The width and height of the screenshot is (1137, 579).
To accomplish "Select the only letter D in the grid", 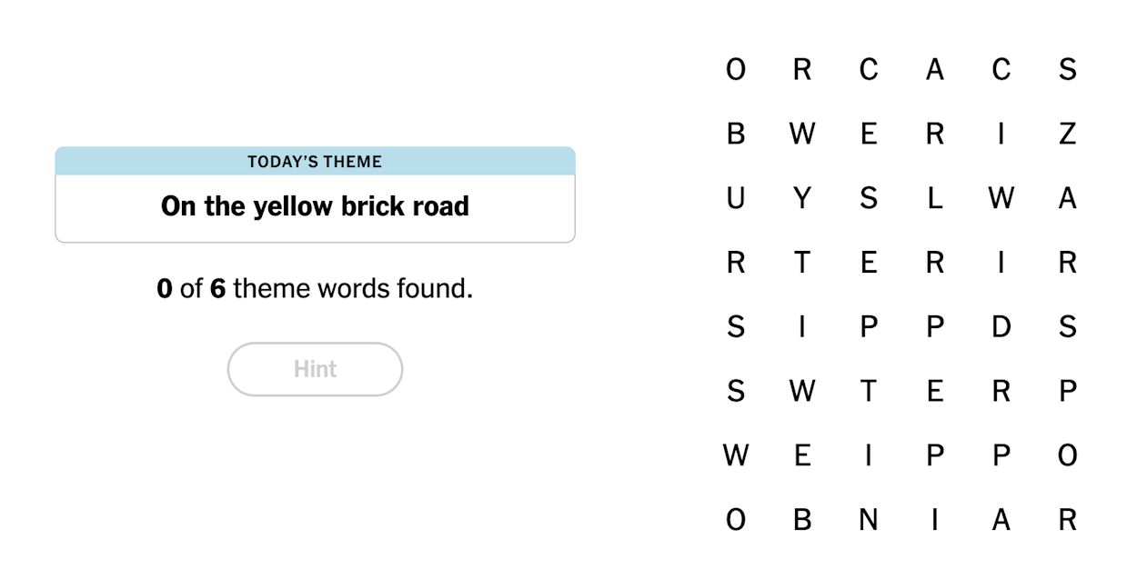I will point(1001,326).
